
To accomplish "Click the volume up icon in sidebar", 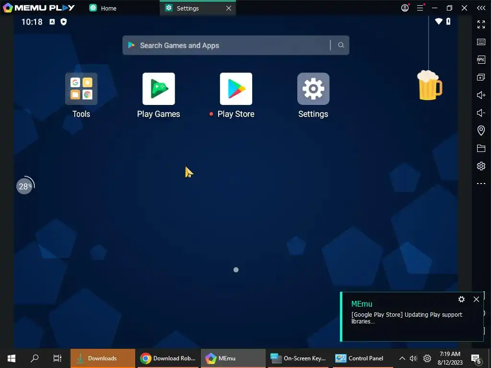I will [x=481, y=95].
